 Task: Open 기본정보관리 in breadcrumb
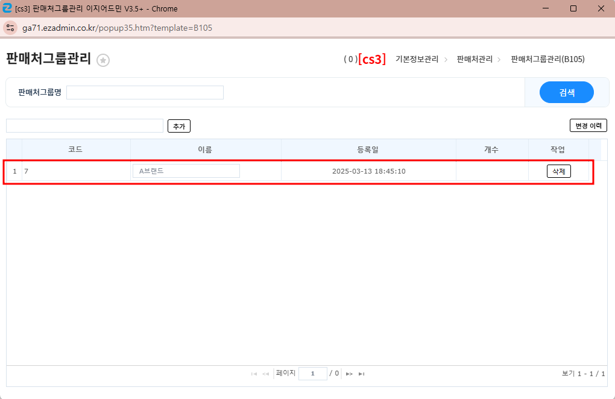417,59
